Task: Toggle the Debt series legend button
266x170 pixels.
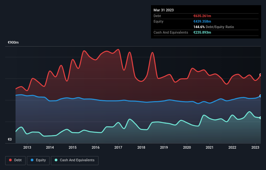Action: pyautogui.click(x=16, y=160)
